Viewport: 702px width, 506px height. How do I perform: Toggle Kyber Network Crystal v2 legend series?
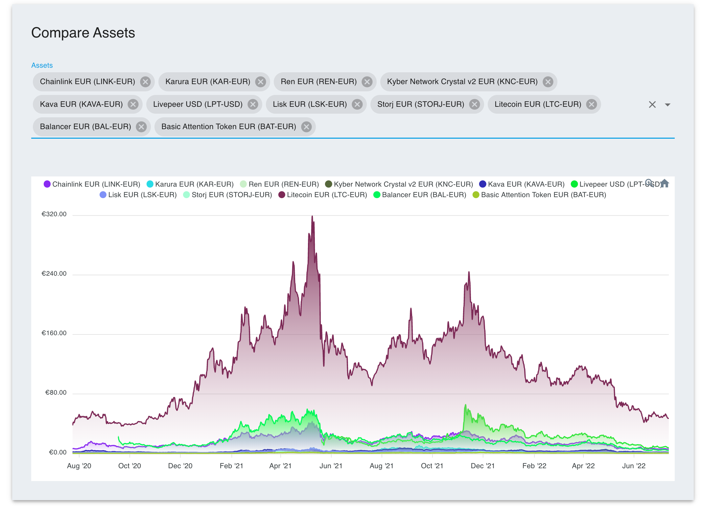point(399,184)
